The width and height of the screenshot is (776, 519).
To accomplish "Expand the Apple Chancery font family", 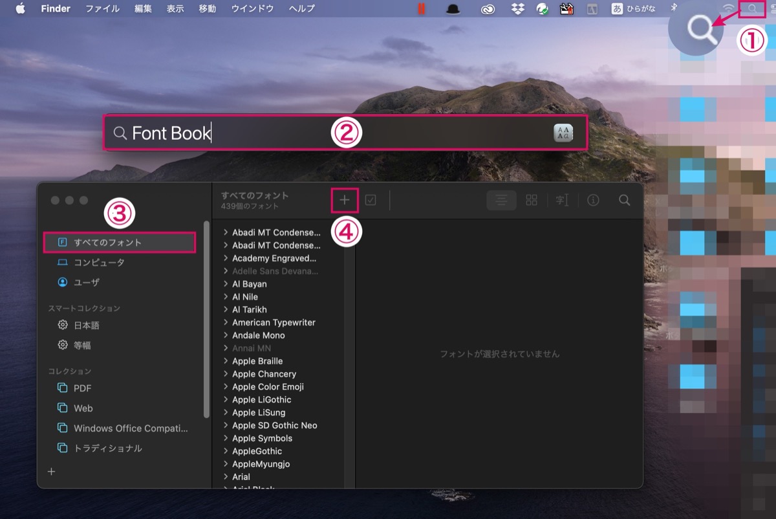I will click(x=225, y=374).
